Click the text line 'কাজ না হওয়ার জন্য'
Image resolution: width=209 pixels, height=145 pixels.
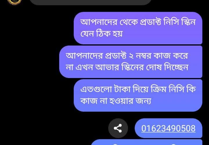click(116, 101)
